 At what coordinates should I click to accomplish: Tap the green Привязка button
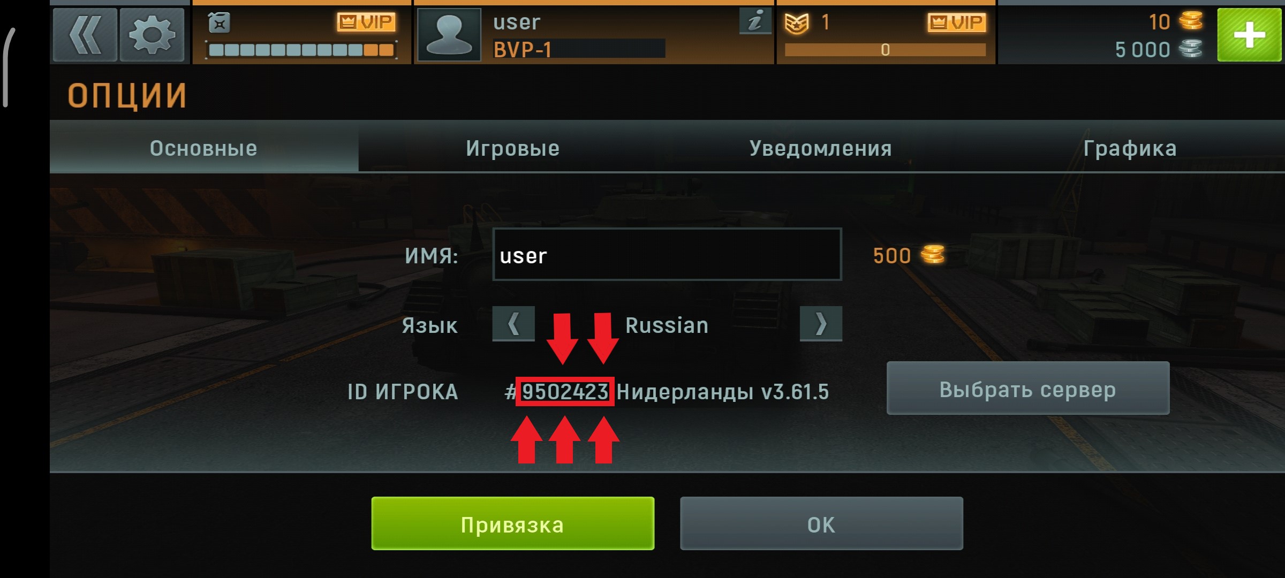[513, 523]
